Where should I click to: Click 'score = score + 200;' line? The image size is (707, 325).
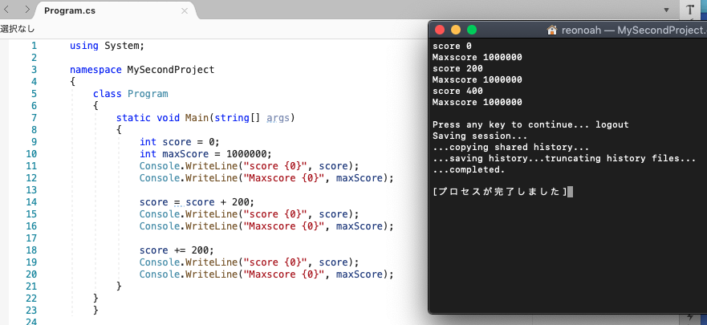197,202
